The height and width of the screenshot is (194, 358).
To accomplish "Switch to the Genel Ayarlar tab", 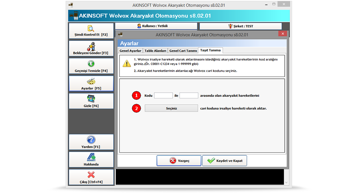I will [130, 51].
